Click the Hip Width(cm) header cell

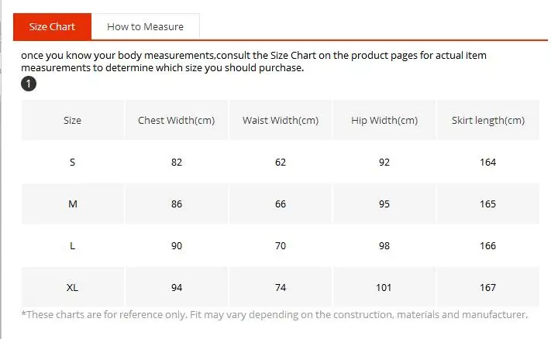coord(384,121)
